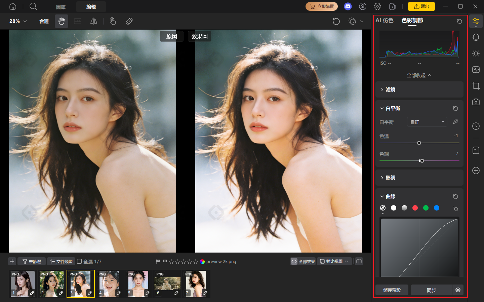Open the 未篩選 filter menu
The height and width of the screenshot is (302, 484).
31,261
